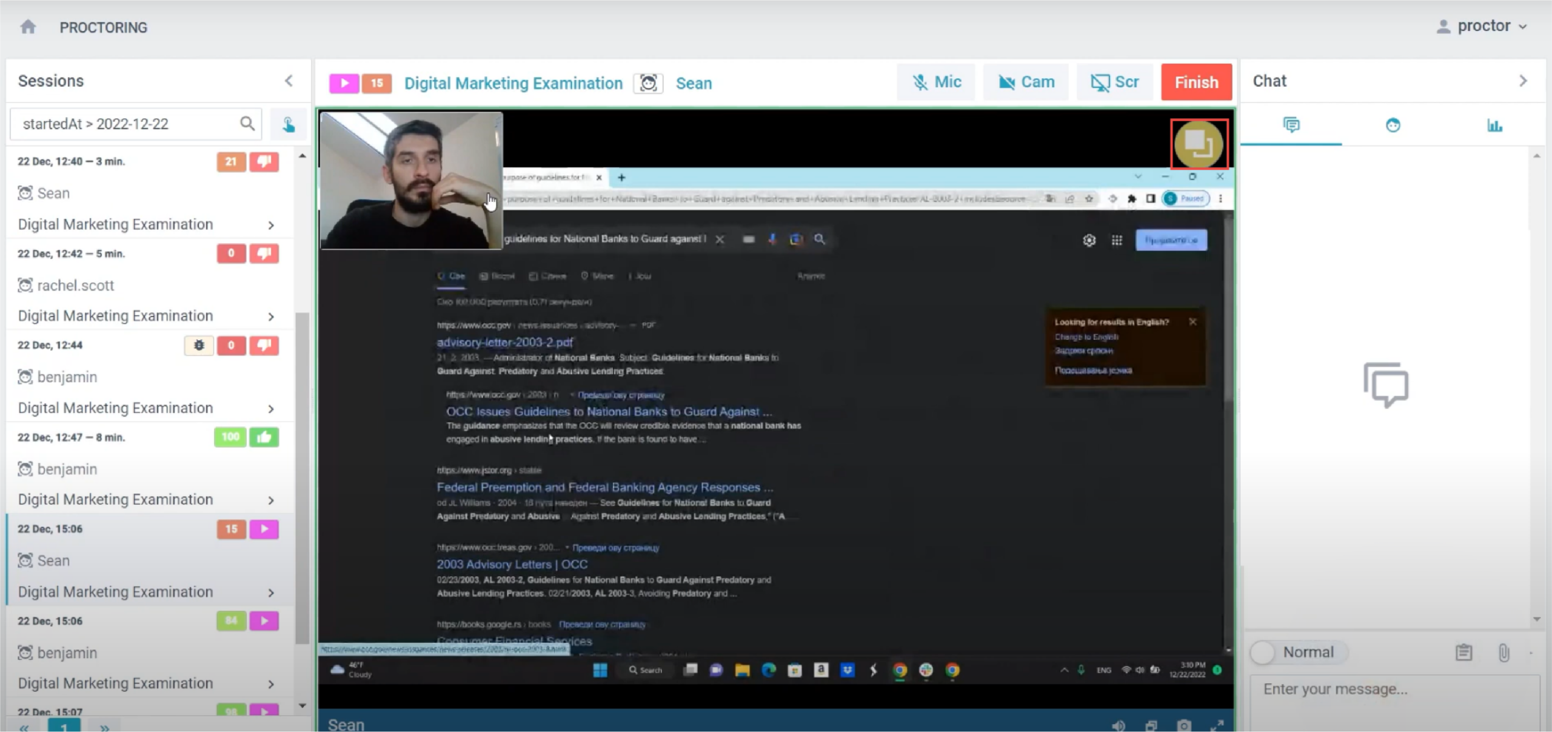Switch to the face tab in Chat
Viewport: 1552px width, 732px height.
(1393, 126)
